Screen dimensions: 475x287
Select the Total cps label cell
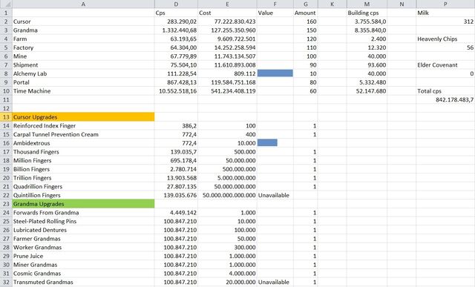coord(445,90)
